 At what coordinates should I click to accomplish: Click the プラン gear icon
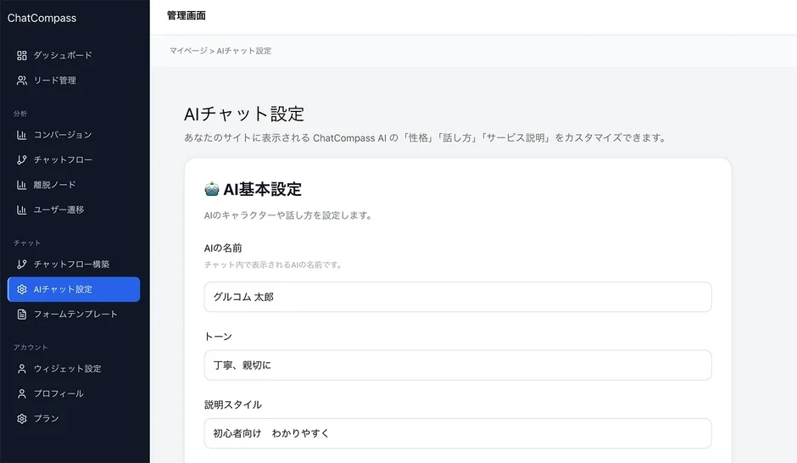21,418
